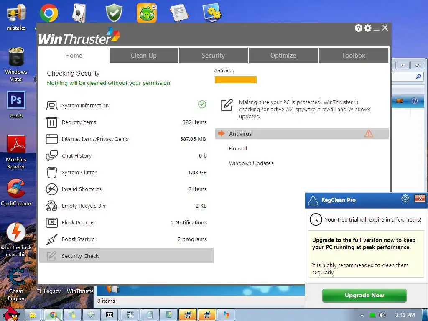Select the Registry Items row label
Viewport: 428px width, 321px height.
click(x=79, y=122)
